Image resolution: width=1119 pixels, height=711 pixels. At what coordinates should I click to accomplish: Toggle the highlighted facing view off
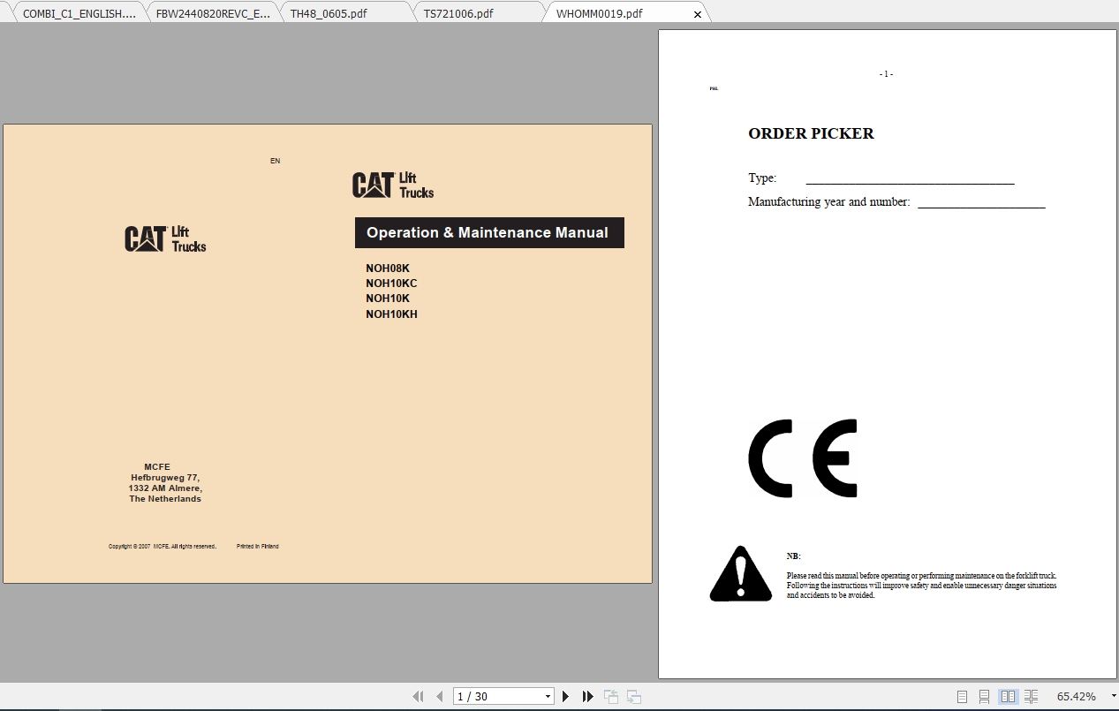pos(1008,696)
